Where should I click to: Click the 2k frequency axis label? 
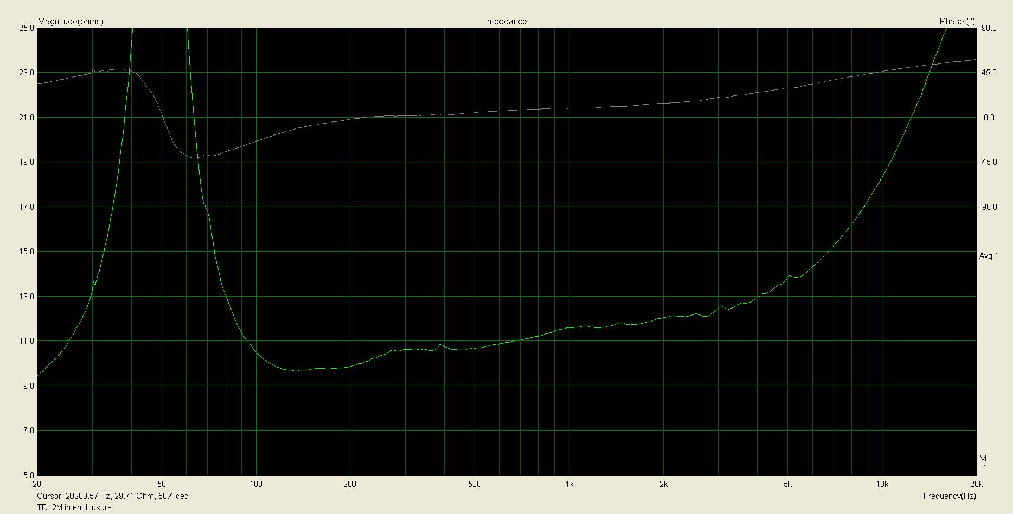[663, 484]
